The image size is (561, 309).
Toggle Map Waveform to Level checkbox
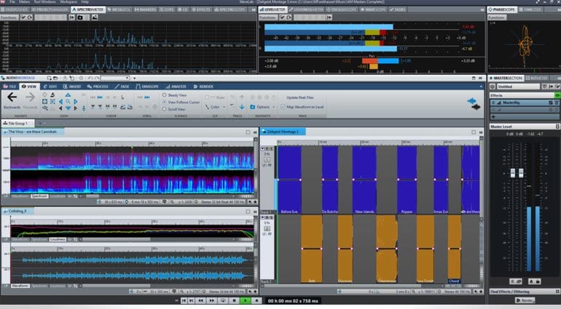283,107
